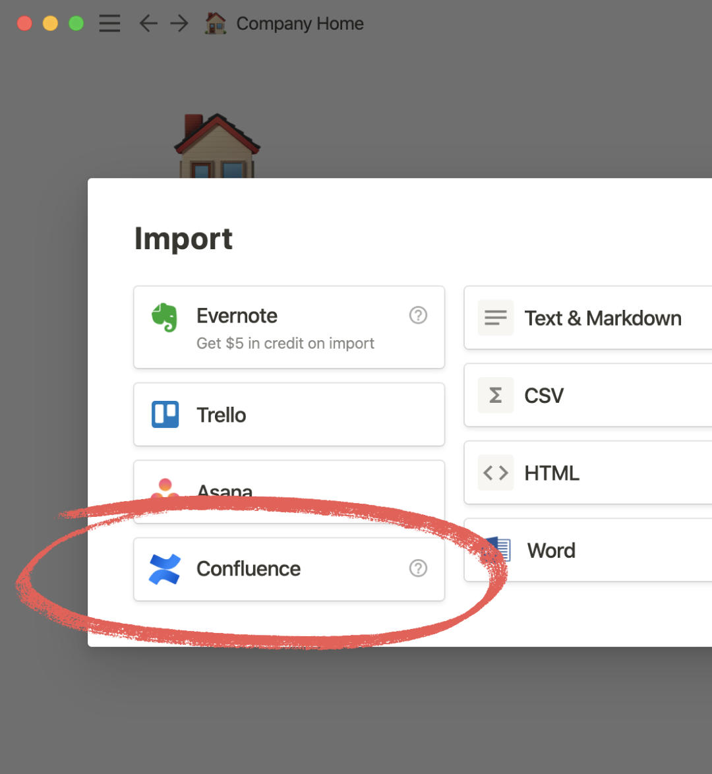Go forward using the right arrow
This screenshot has width=712, height=774.
(179, 24)
